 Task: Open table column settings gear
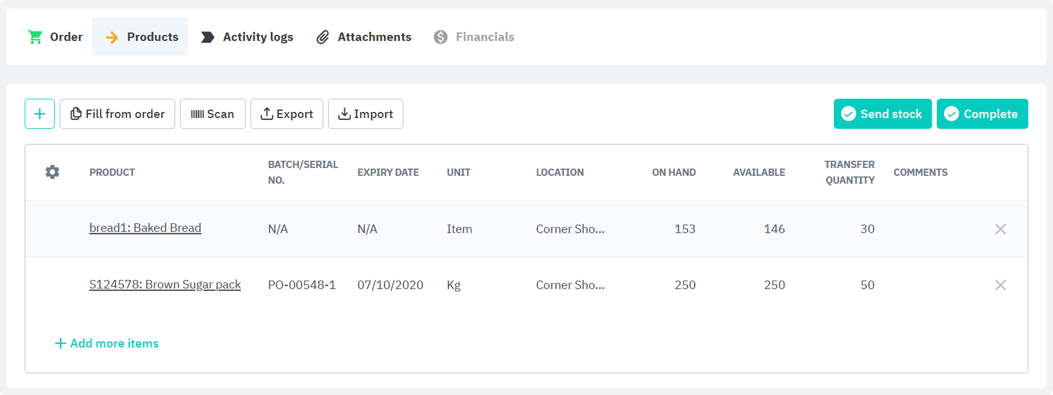tap(52, 172)
